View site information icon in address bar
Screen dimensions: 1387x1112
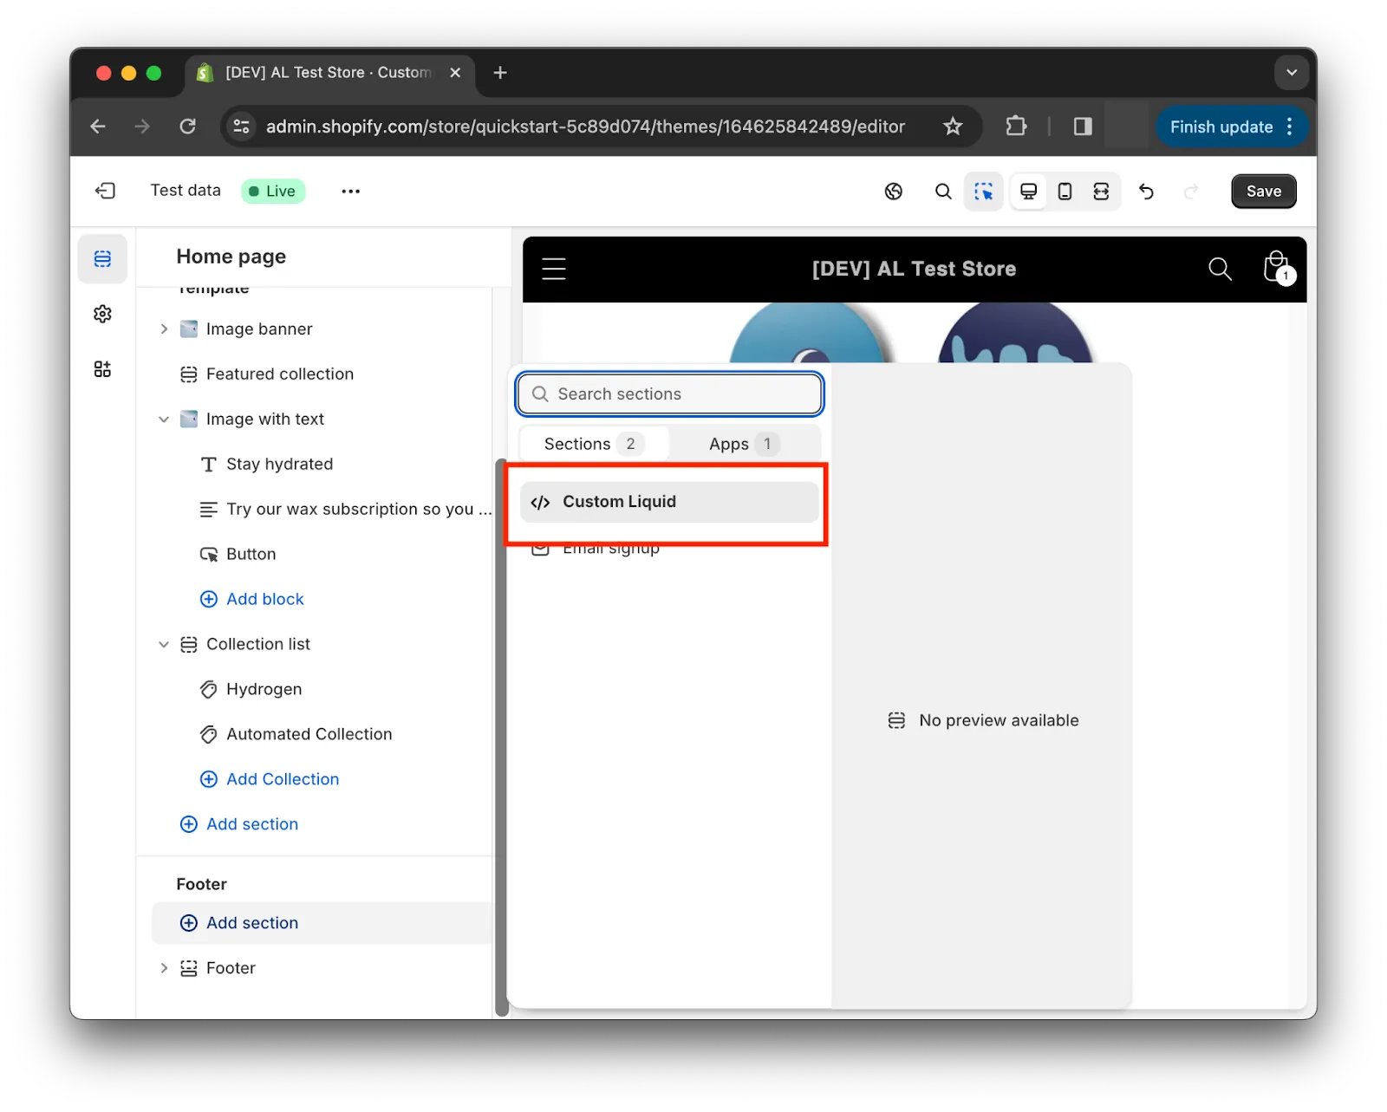[x=241, y=127]
